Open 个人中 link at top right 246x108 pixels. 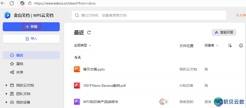pyautogui.click(x=241, y=15)
